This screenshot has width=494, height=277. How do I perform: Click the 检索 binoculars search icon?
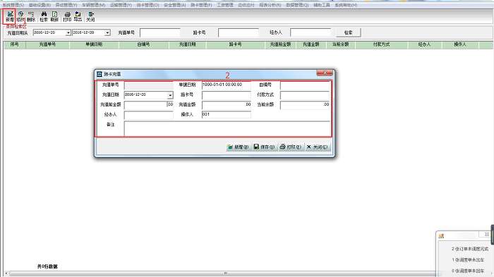(x=44, y=16)
